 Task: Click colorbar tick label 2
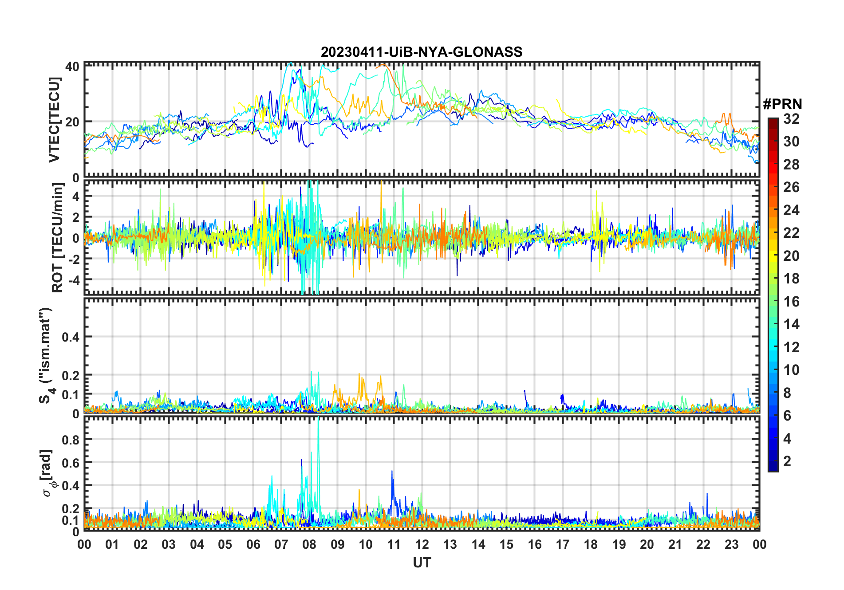[x=787, y=461]
